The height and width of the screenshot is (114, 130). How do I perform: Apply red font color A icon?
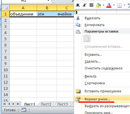point(109,5)
